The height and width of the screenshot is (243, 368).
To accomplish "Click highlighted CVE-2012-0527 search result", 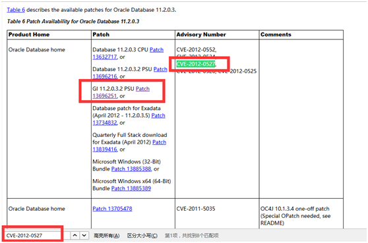I will pyautogui.click(x=196, y=64).
